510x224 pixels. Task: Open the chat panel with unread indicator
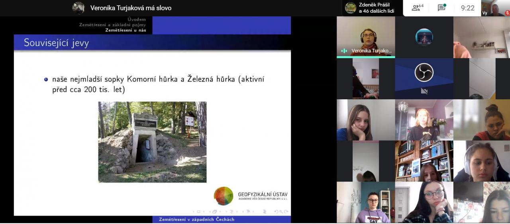pos(442,8)
